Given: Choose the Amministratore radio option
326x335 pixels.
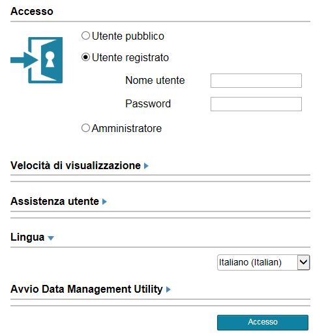Looking at the screenshot, I should [85, 128].
